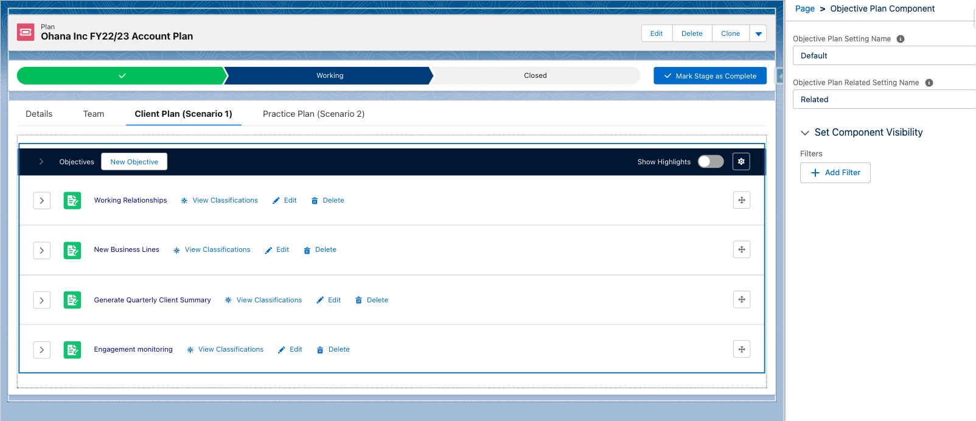Edit the New Business Lines objective

[277, 249]
